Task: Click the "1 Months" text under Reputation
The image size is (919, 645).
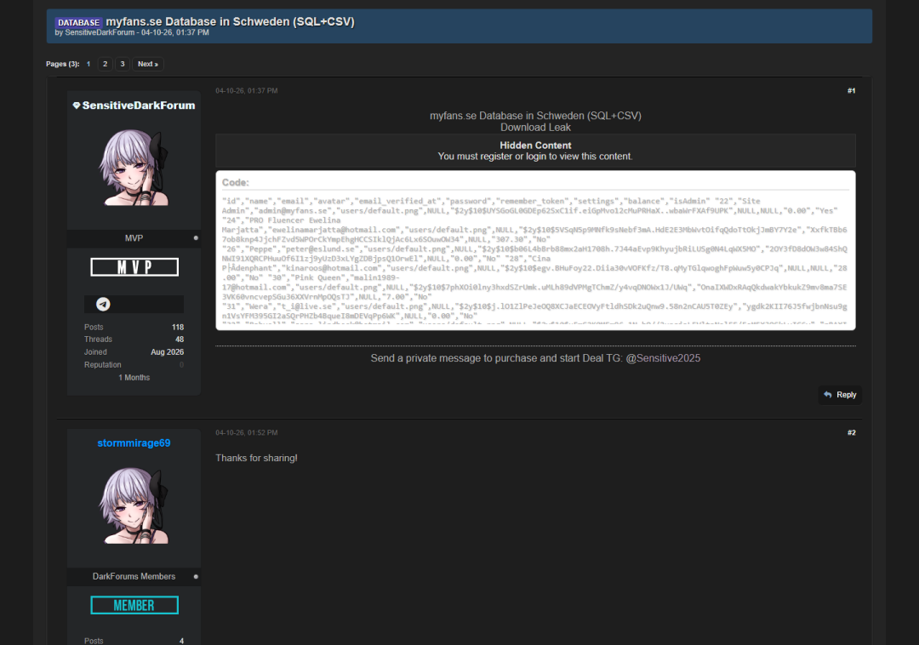Action: click(134, 378)
